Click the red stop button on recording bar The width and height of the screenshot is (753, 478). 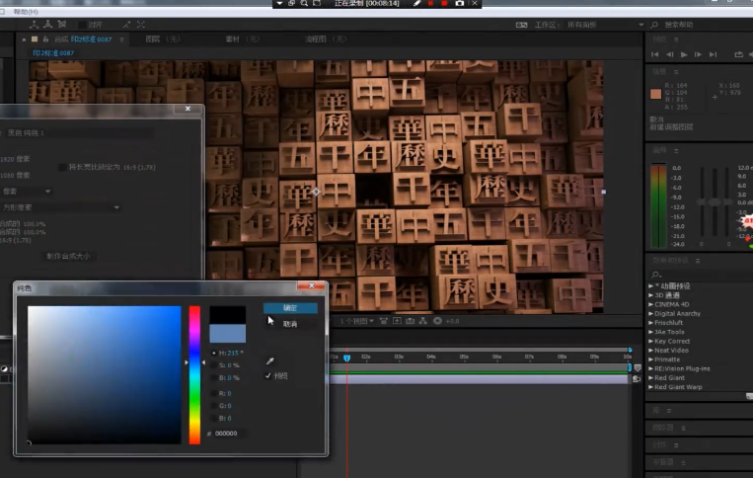tap(444, 4)
